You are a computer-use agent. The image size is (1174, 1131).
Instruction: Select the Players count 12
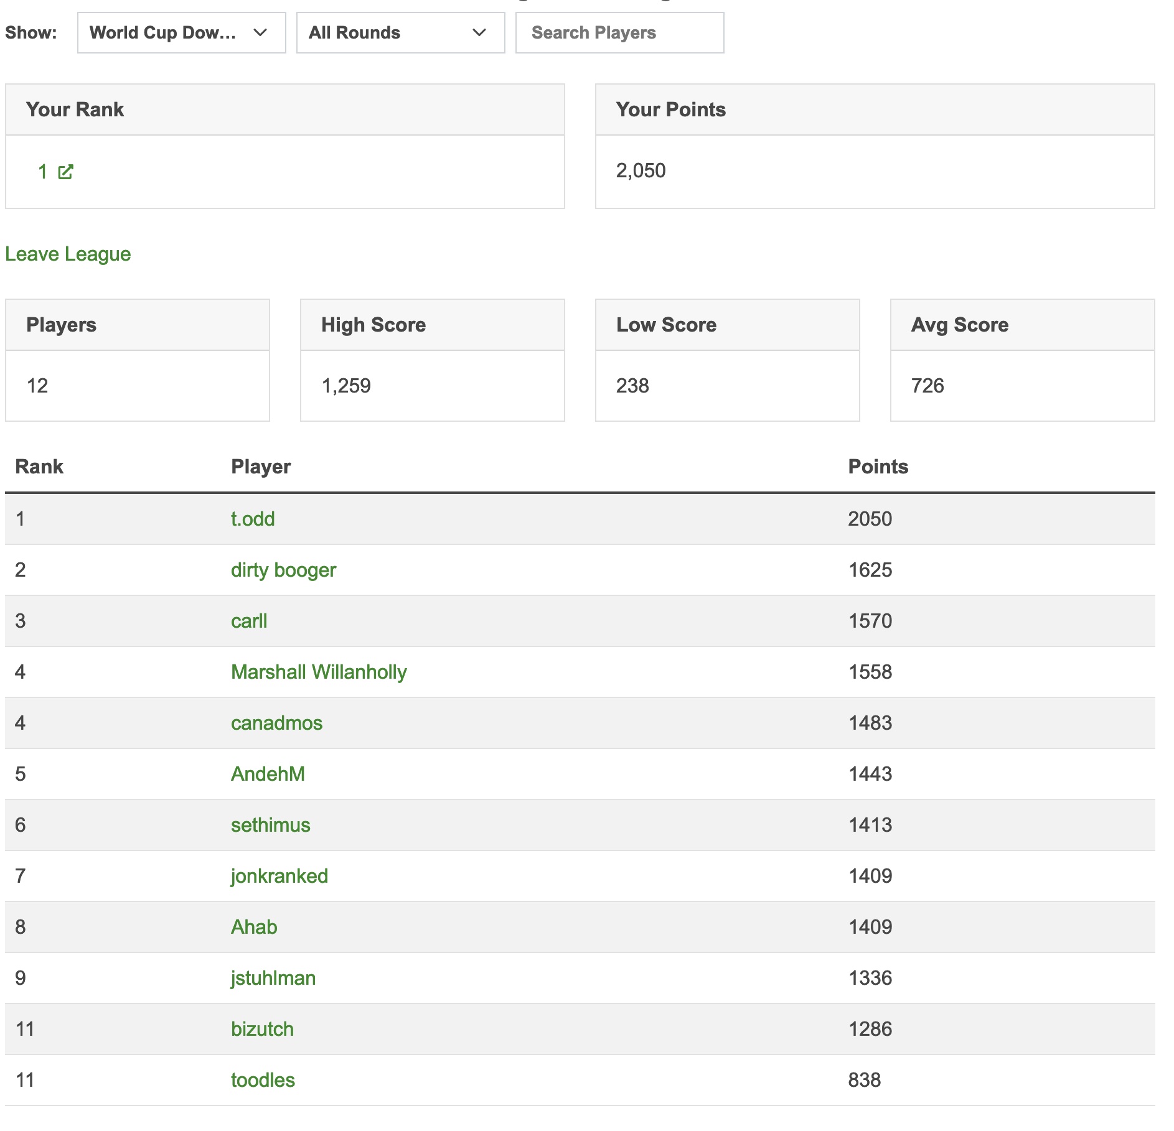point(37,386)
